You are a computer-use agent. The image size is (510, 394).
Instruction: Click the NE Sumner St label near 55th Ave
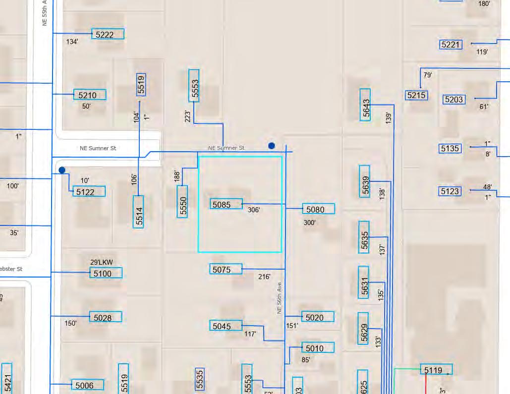point(98,148)
